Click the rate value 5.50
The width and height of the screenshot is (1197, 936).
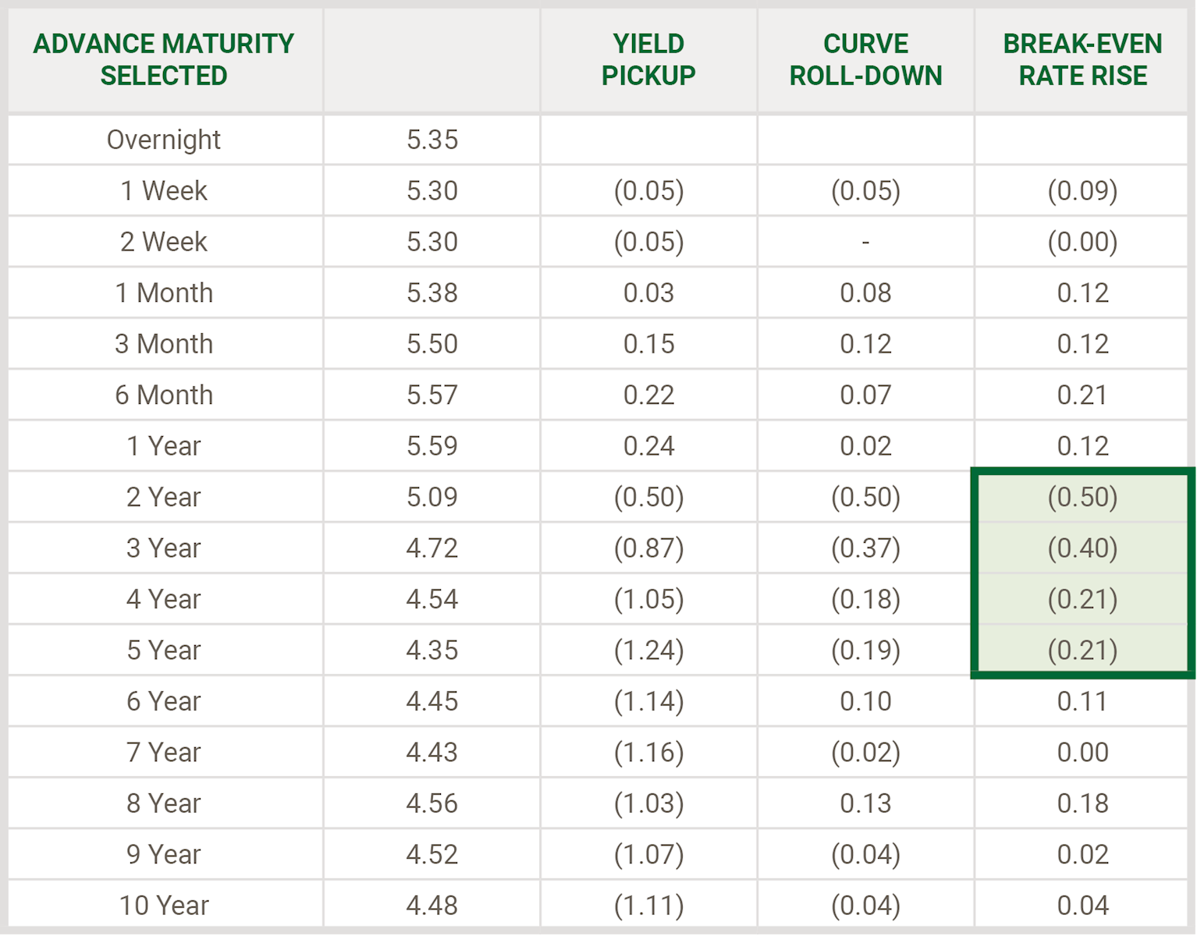point(432,344)
